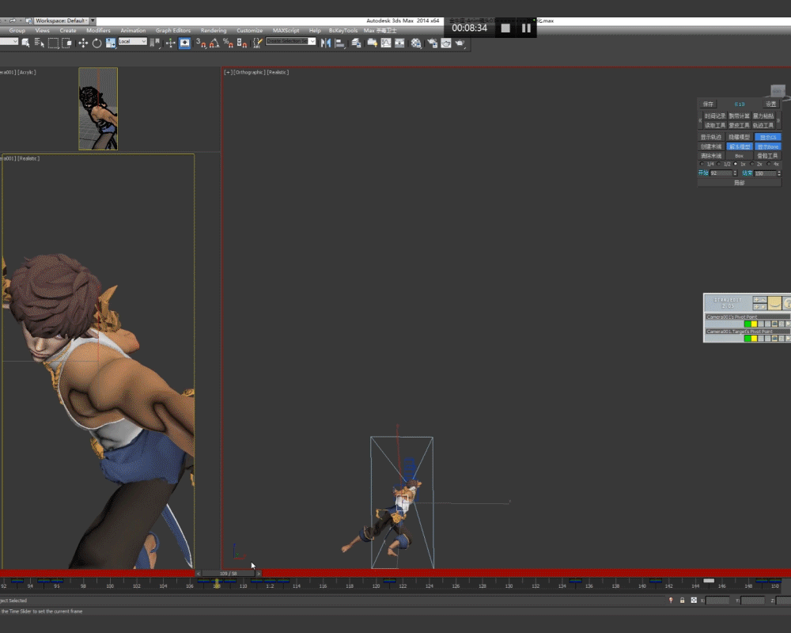Stop the screen recording
Viewport: 791px width, 633px height.
click(x=505, y=28)
